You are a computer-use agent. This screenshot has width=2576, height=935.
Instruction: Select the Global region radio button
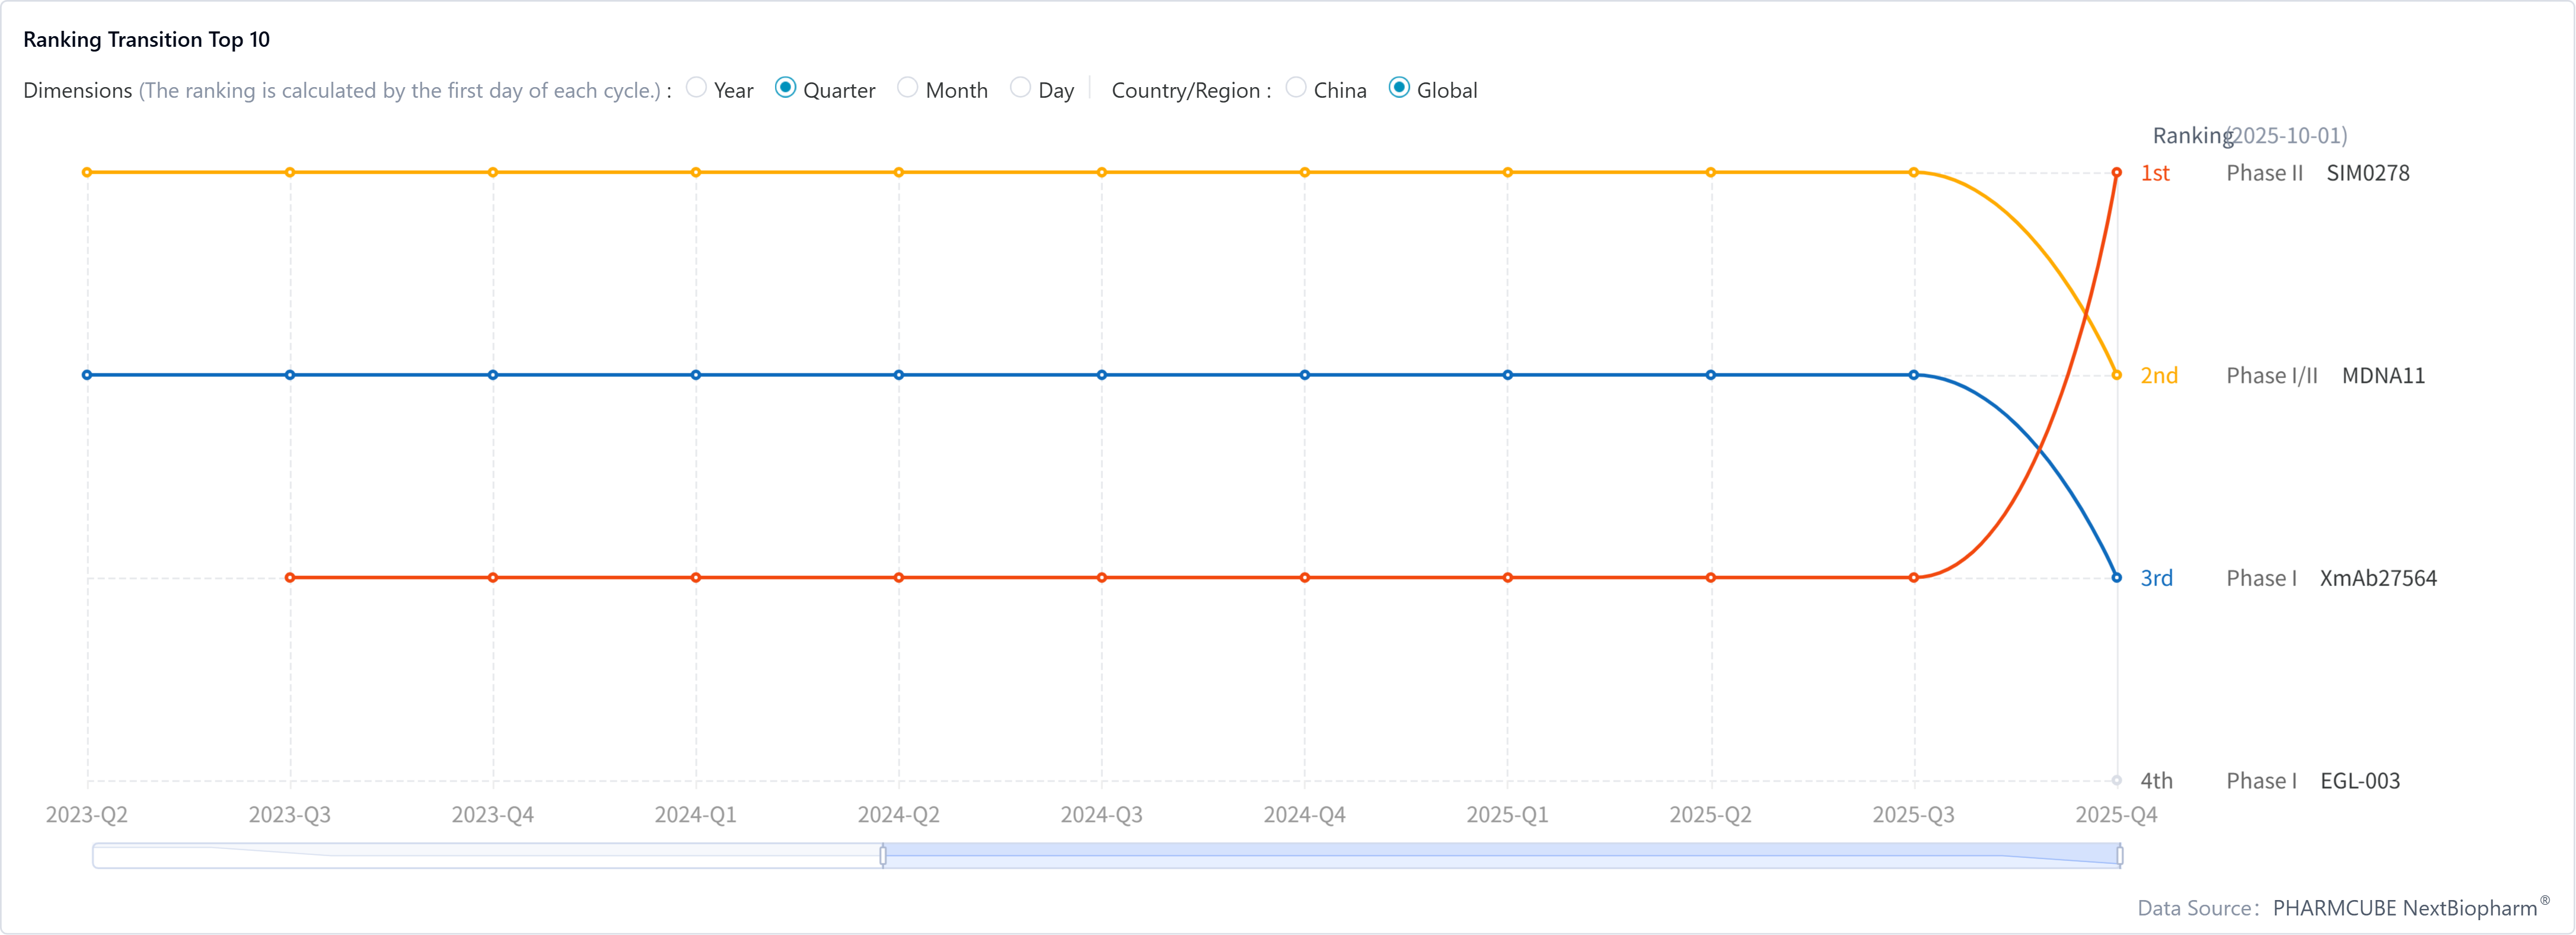[x=1399, y=88]
